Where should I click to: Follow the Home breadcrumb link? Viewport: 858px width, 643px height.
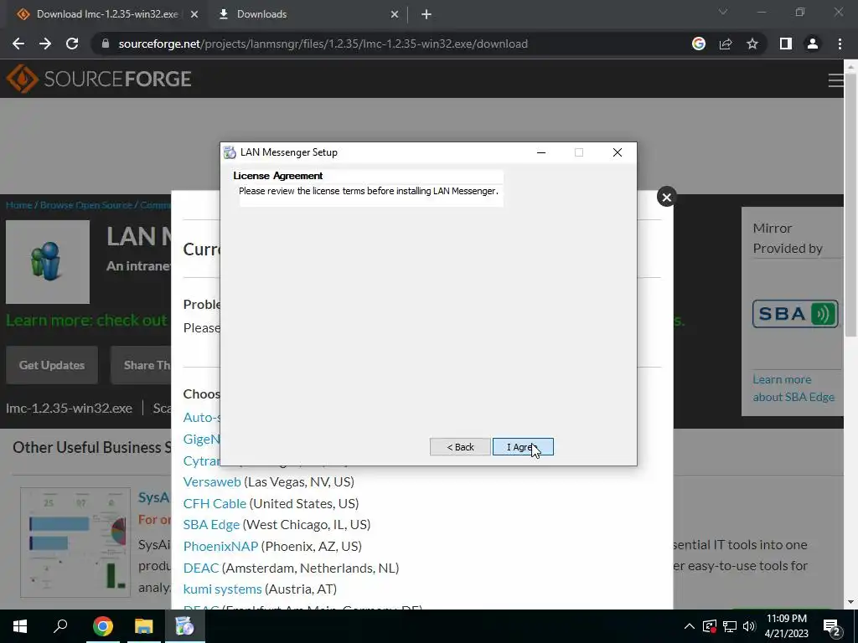coord(18,205)
